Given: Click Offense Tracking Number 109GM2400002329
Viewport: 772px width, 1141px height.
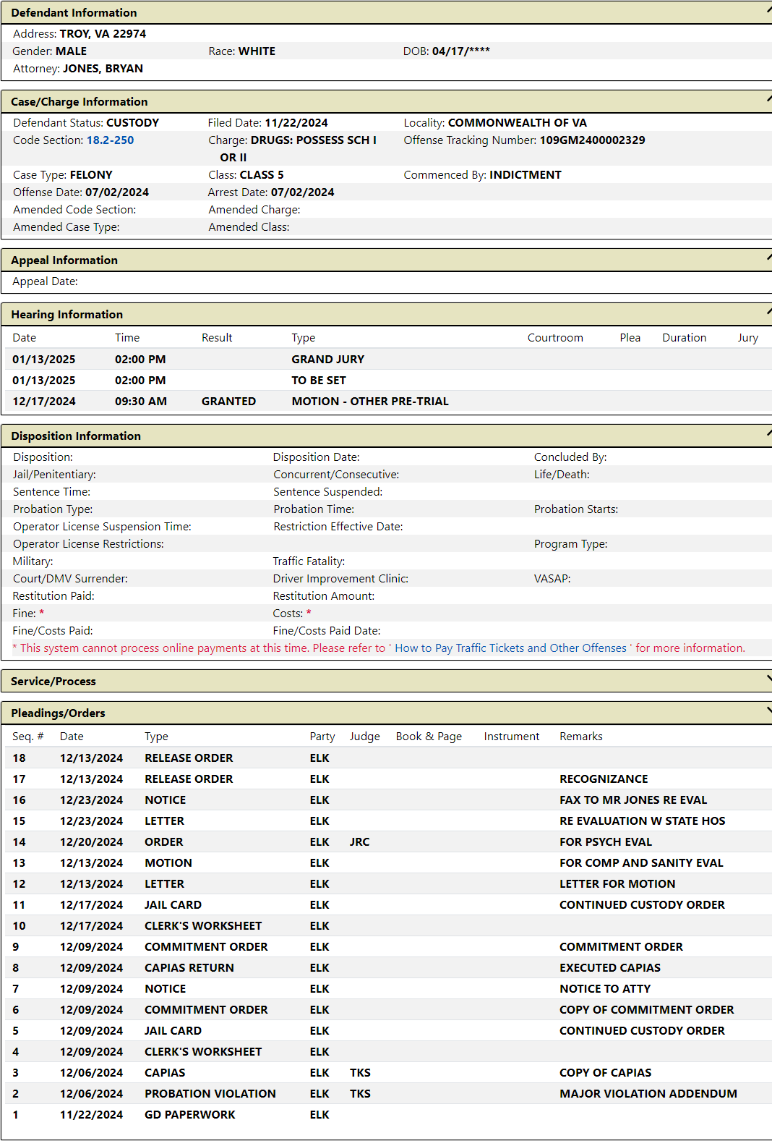Looking at the screenshot, I should pyautogui.click(x=593, y=140).
